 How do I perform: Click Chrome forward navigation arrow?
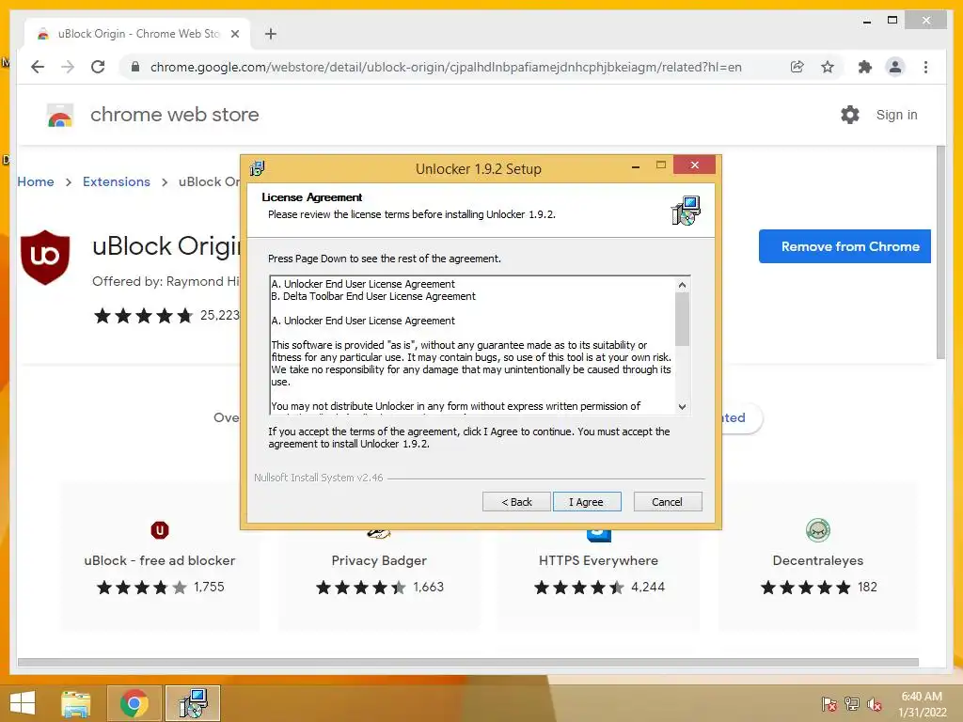(x=68, y=67)
